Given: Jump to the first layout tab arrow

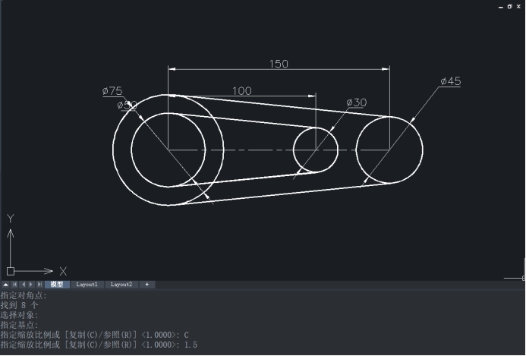Looking at the screenshot, I should point(14,285).
